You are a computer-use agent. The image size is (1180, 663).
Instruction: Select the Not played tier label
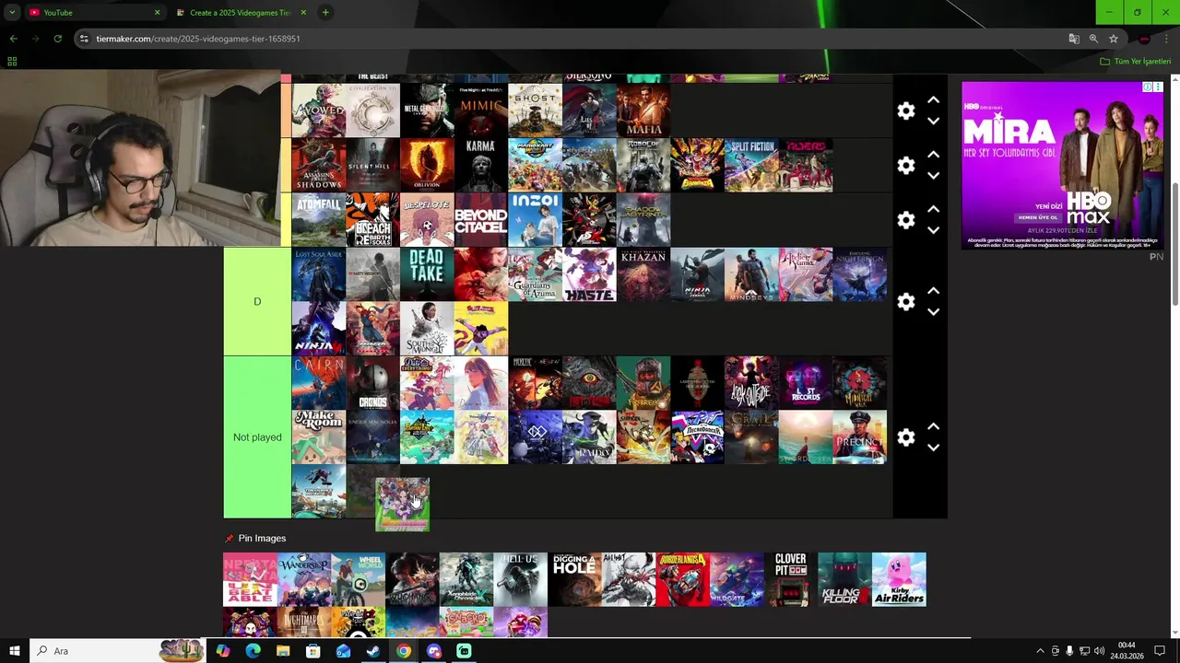(x=257, y=437)
